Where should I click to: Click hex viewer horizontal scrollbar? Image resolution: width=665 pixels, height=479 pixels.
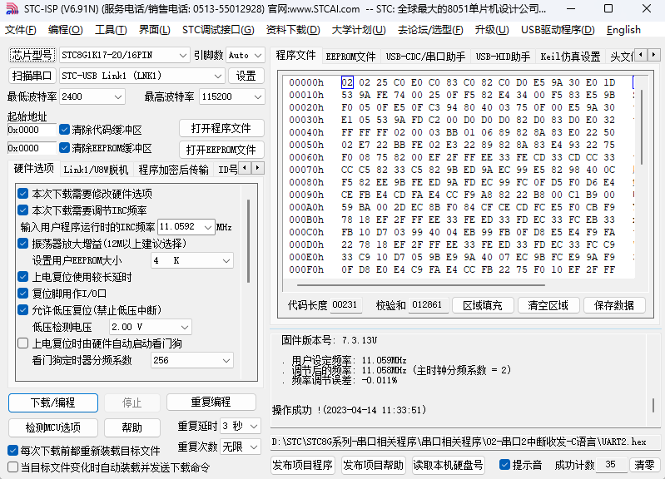pos(420,285)
